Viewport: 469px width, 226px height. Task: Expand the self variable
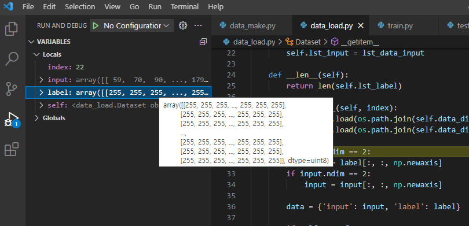point(41,105)
